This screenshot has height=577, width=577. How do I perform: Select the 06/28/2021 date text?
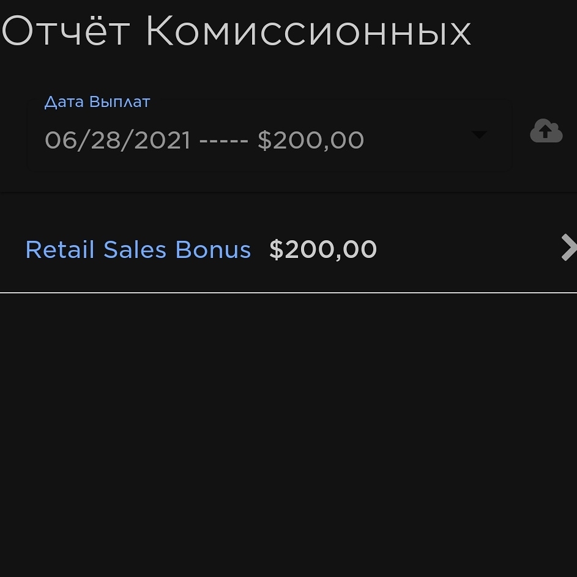(x=117, y=141)
